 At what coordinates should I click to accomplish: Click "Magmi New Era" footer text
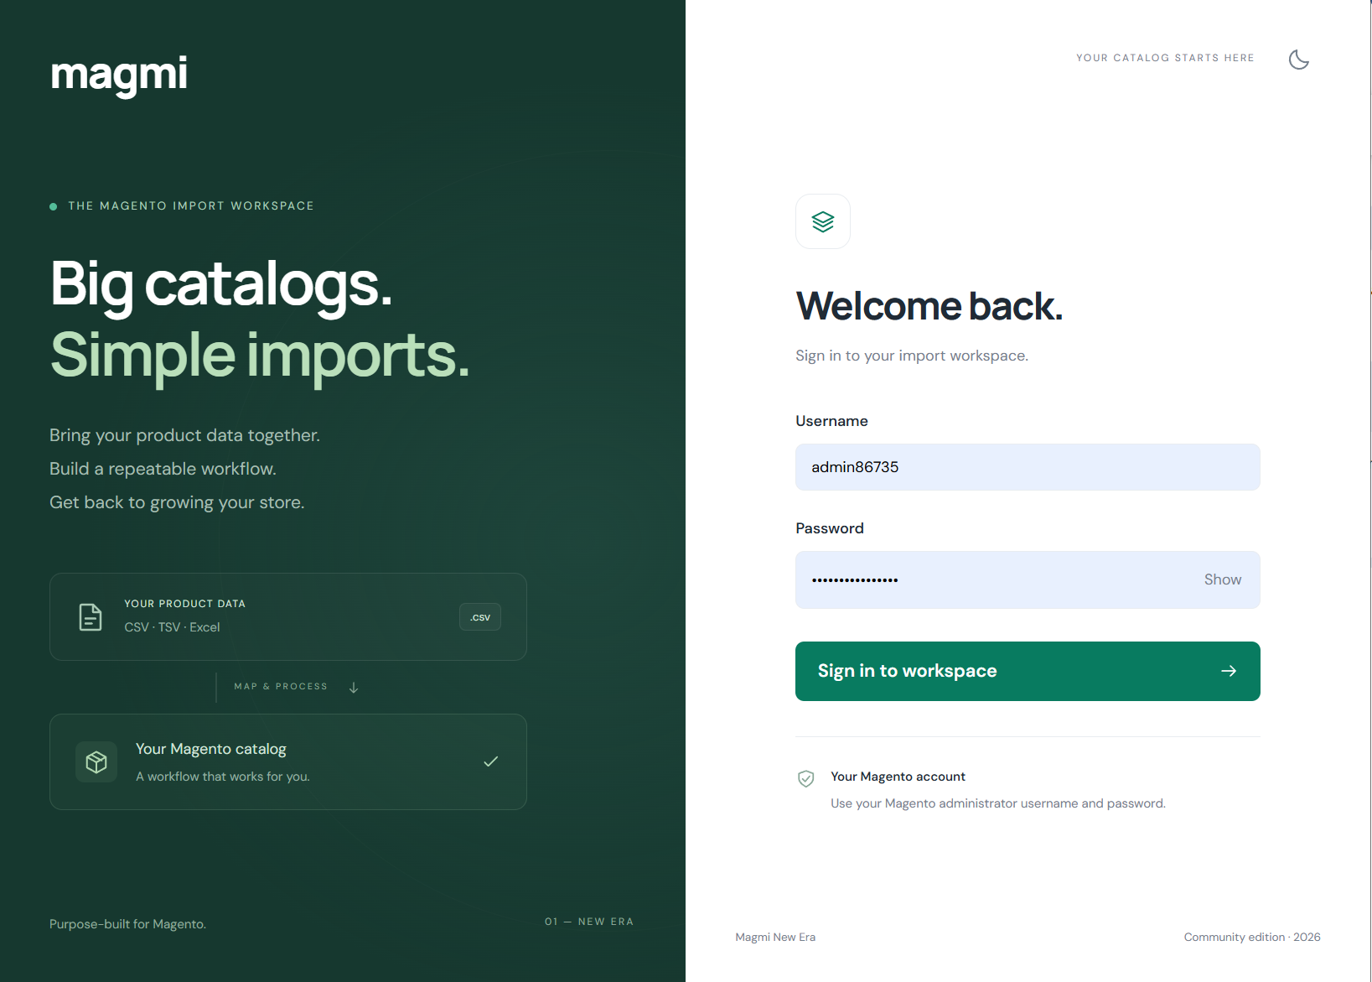click(x=775, y=937)
